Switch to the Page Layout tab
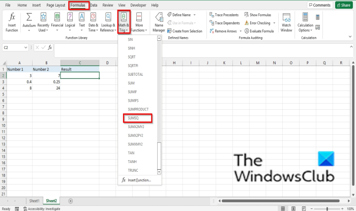 click(x=55, y=5)
